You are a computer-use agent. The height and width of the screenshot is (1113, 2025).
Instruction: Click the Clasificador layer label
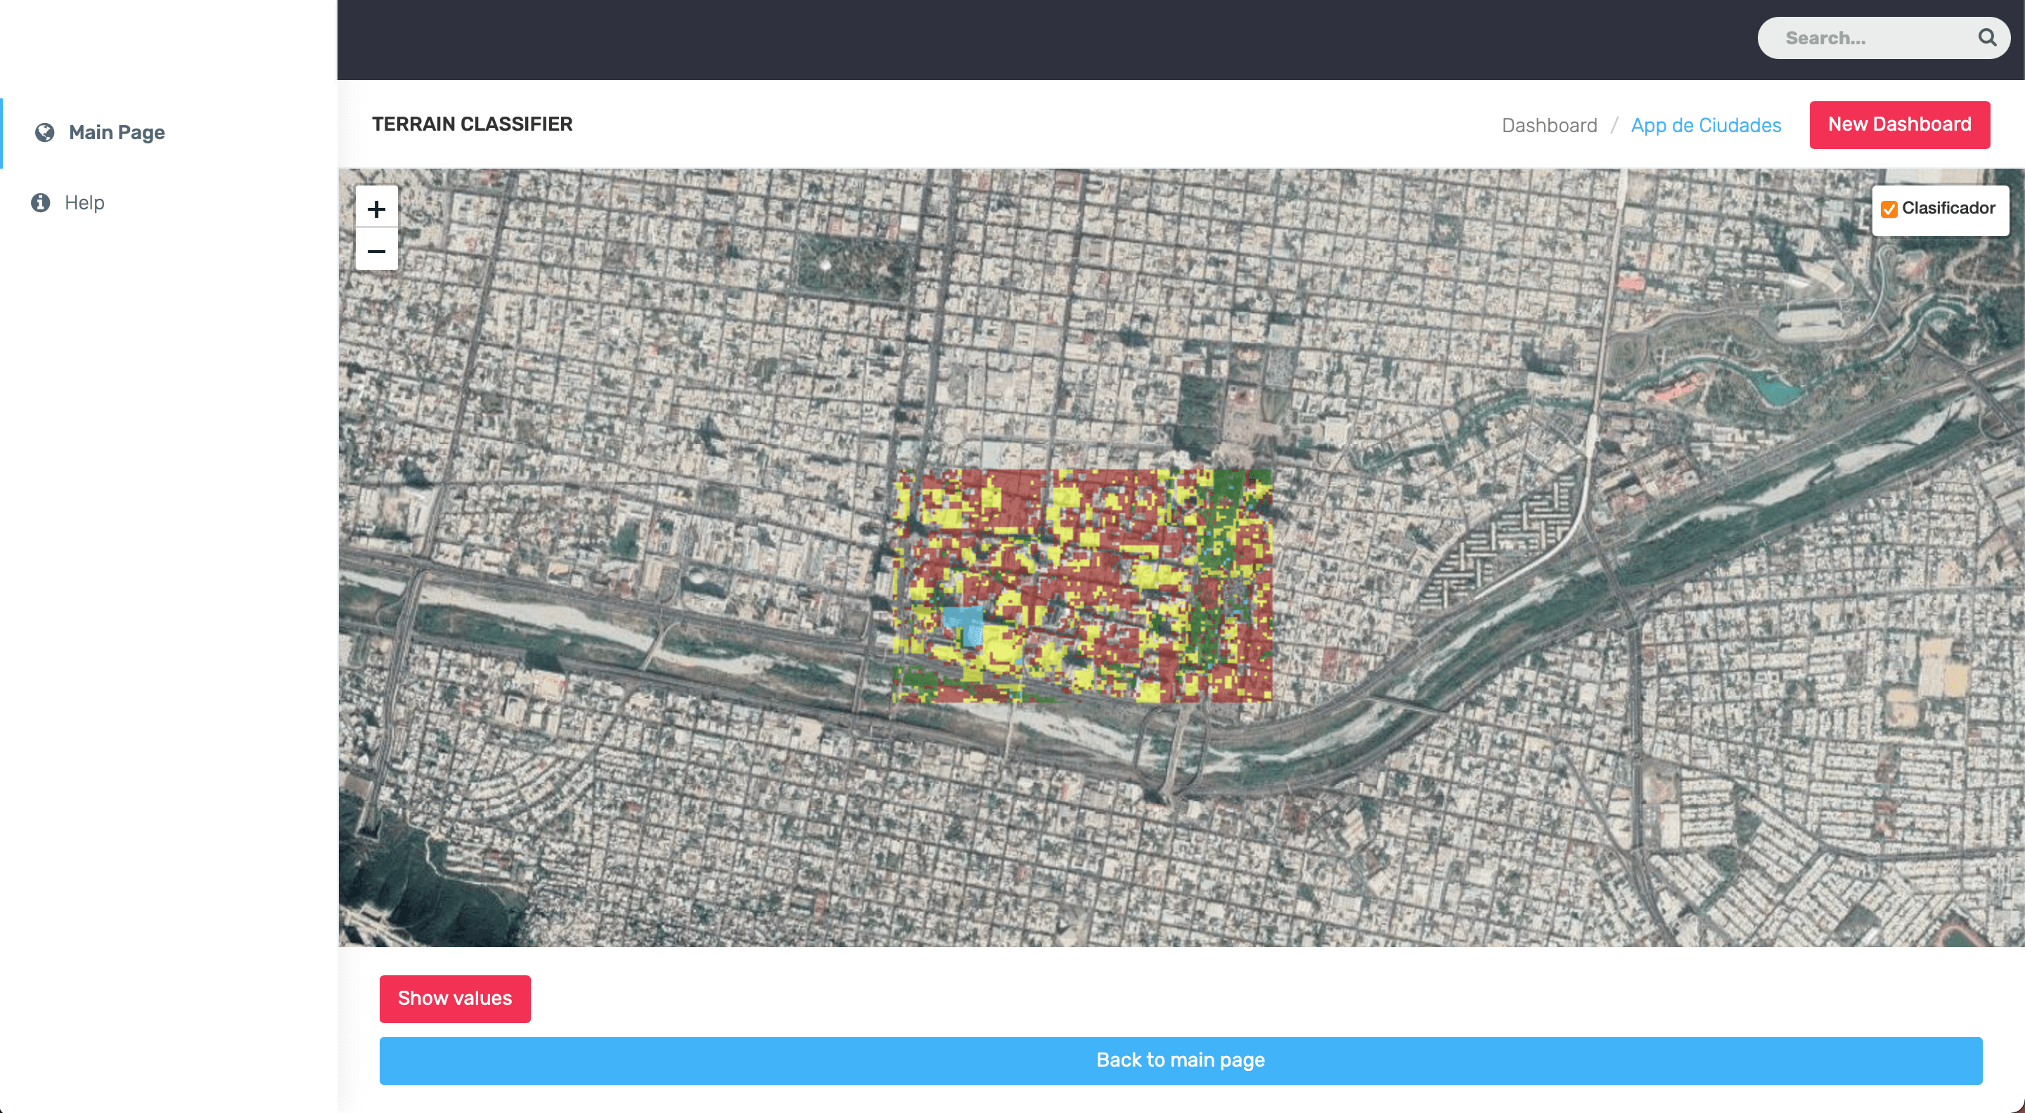pos(1948,208)
